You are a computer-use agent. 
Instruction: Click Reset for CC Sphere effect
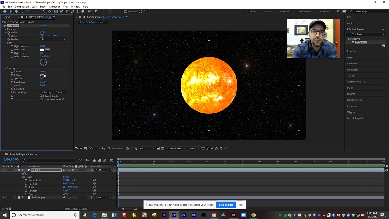[43, 26]
